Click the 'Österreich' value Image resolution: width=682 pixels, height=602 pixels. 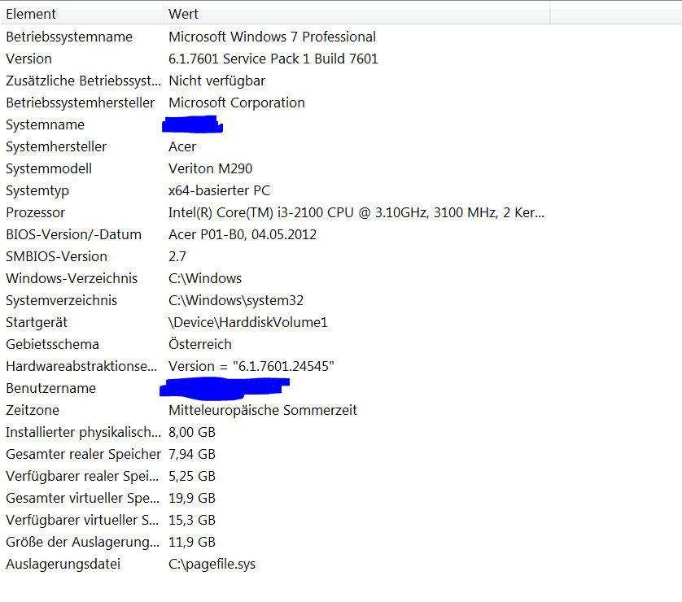[200, 344]
